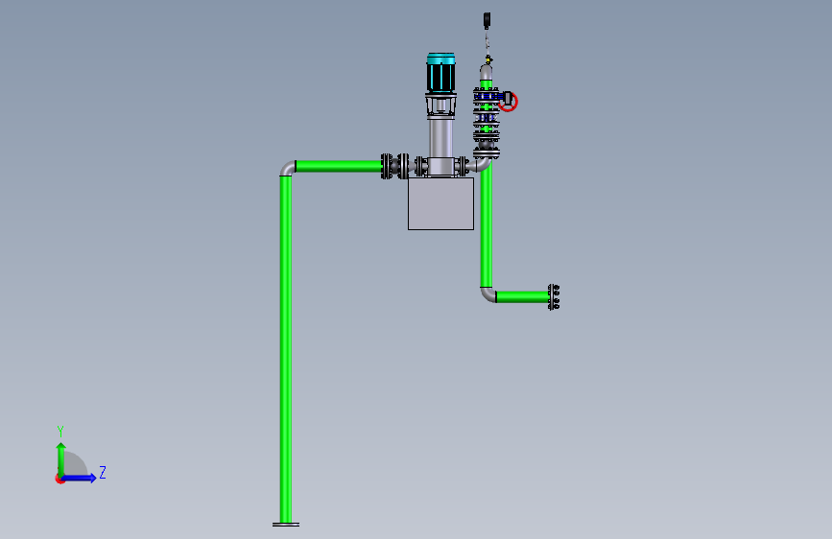Viewport: 832px width, 539px height.
Task: Select the long vertical green pipe on left
Action: (x=285, y=348)
